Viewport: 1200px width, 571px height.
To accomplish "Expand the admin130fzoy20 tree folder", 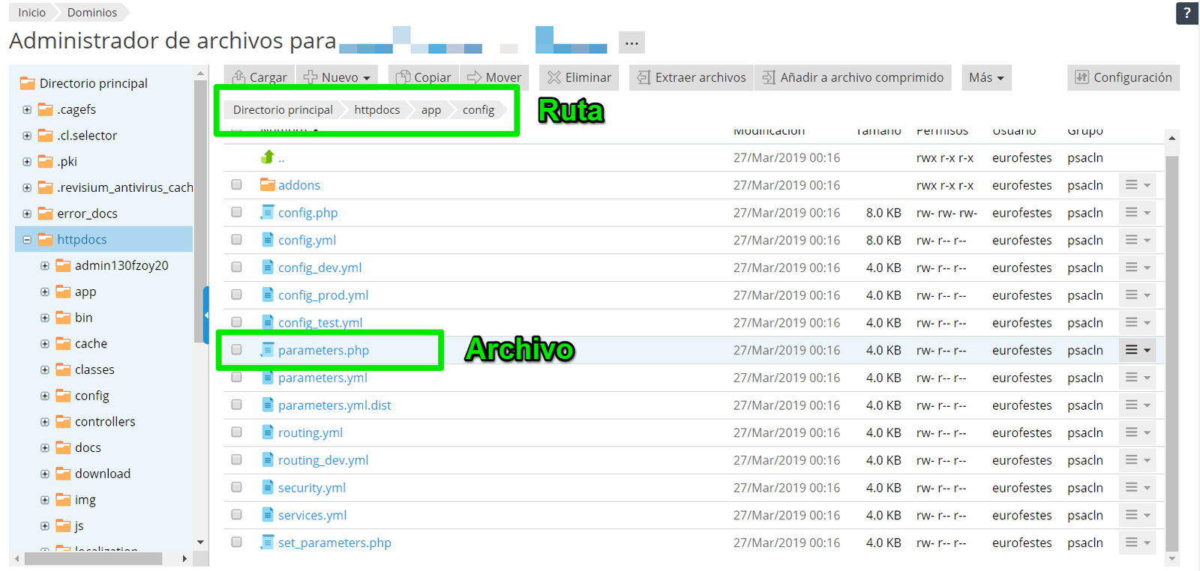I will pyautogui.click(x=45, y=266).
